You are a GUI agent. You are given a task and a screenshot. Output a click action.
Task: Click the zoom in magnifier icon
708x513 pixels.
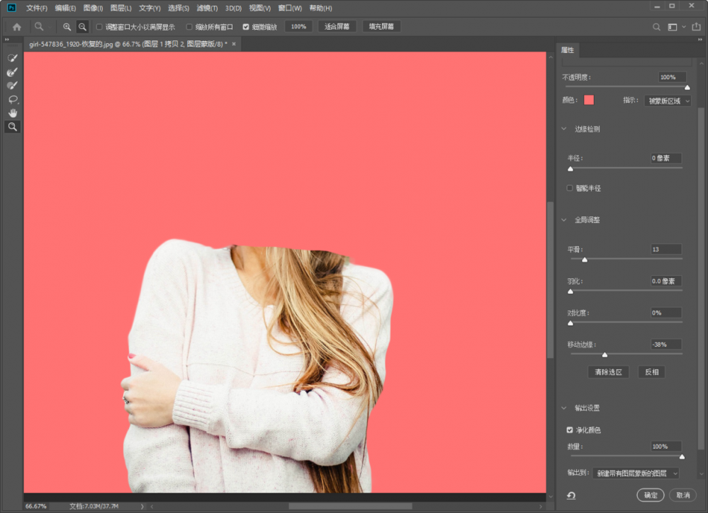(67, 27)
